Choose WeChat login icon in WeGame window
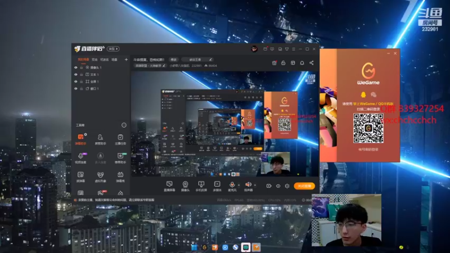This screenshot has height=253, width=450. point(373,94)
